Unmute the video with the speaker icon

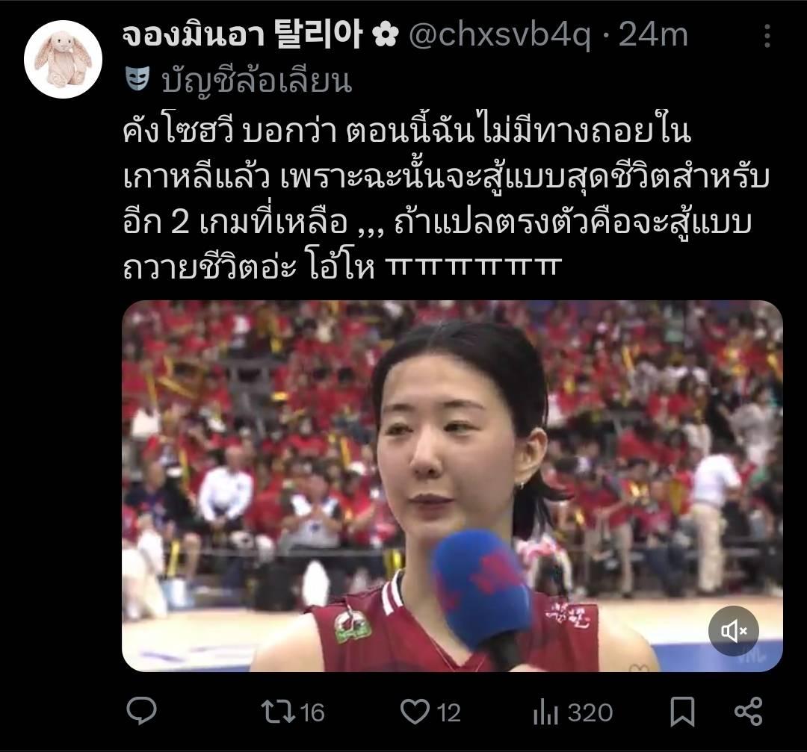(x=734, y=630)
